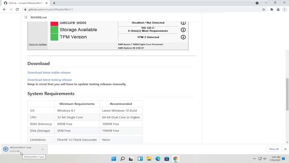The image size is (289, 163).
Task: Select the GitHub WhyNotWin11 browser tab
Action: pos(26,3)
